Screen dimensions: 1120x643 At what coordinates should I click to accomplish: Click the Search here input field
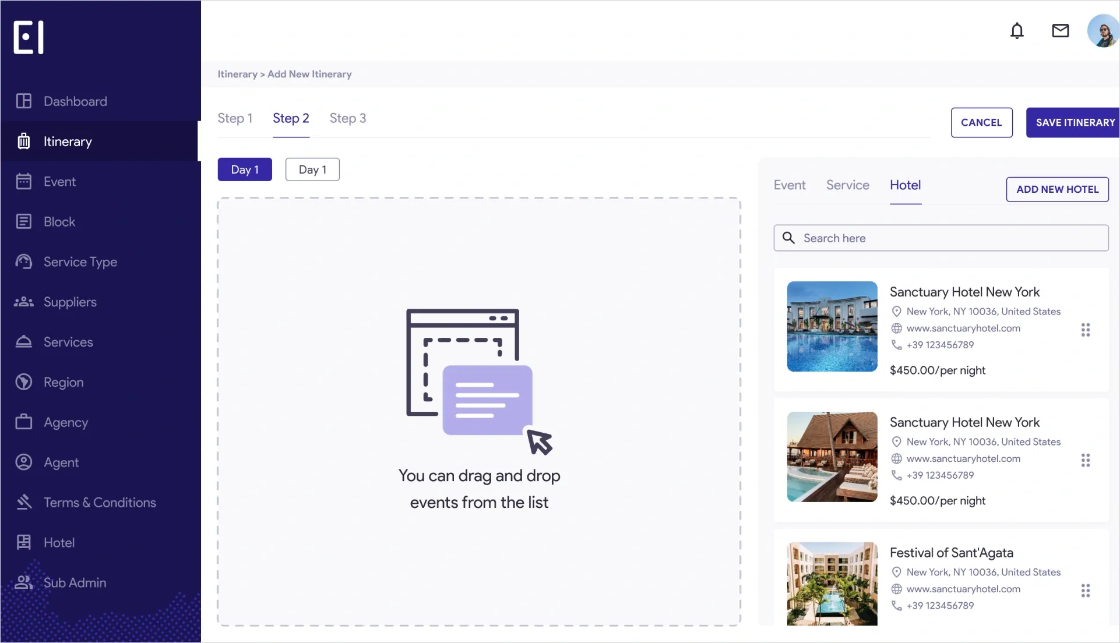(950, 238)
